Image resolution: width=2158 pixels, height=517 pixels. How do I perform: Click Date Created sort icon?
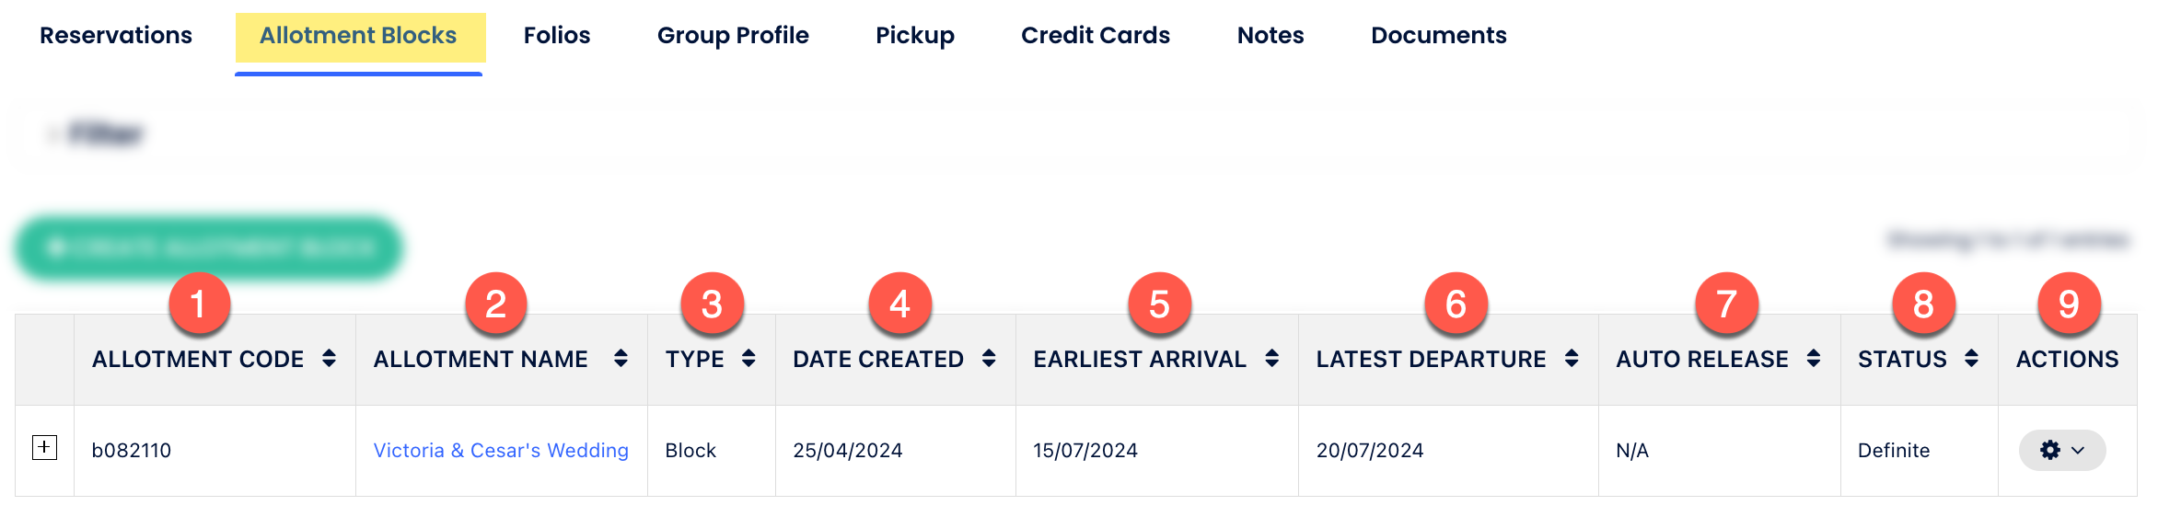click(x=989, y=359)
